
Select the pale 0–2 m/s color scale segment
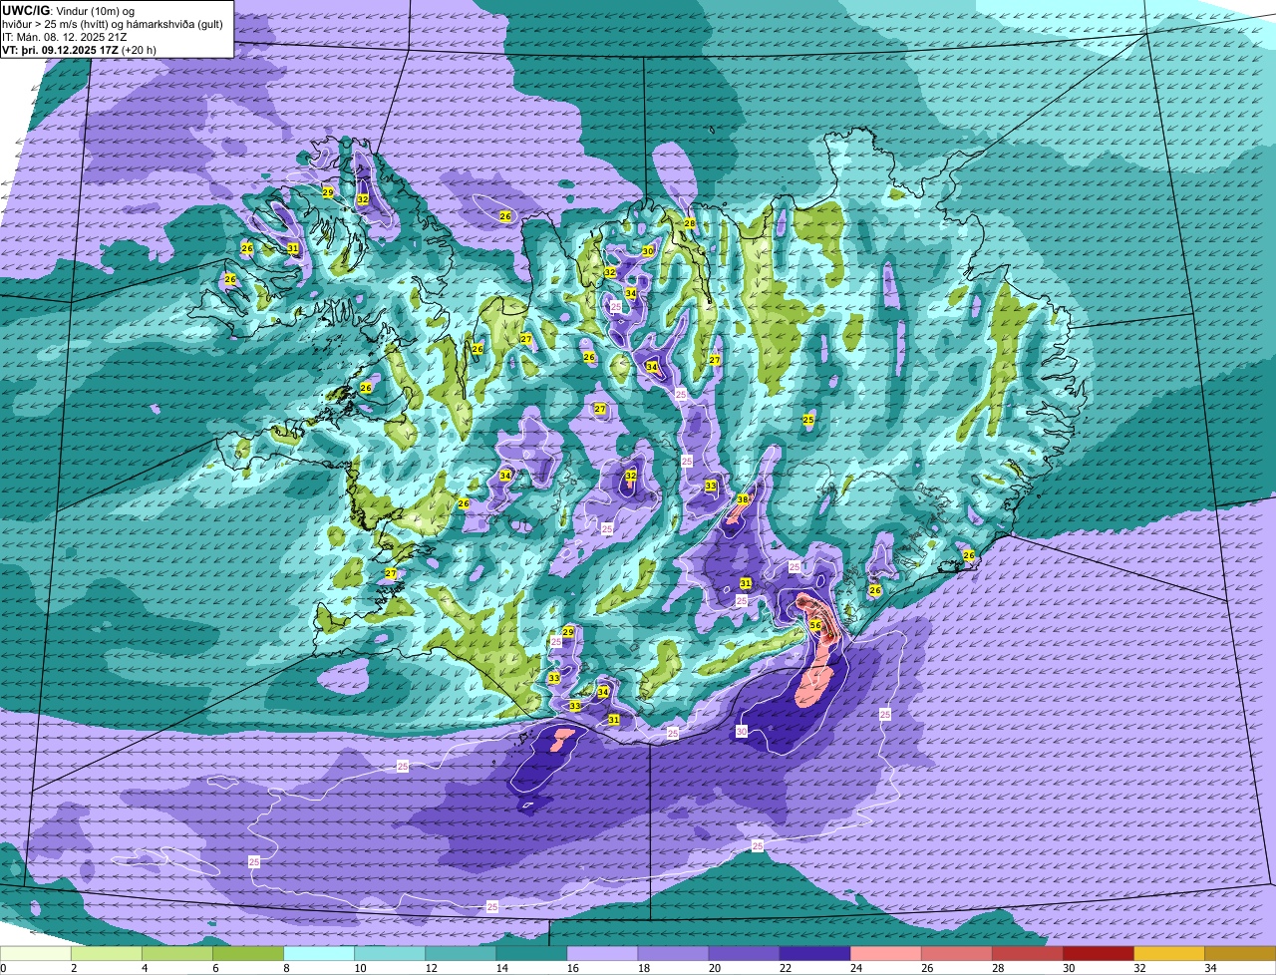click(x=36, y=954)
